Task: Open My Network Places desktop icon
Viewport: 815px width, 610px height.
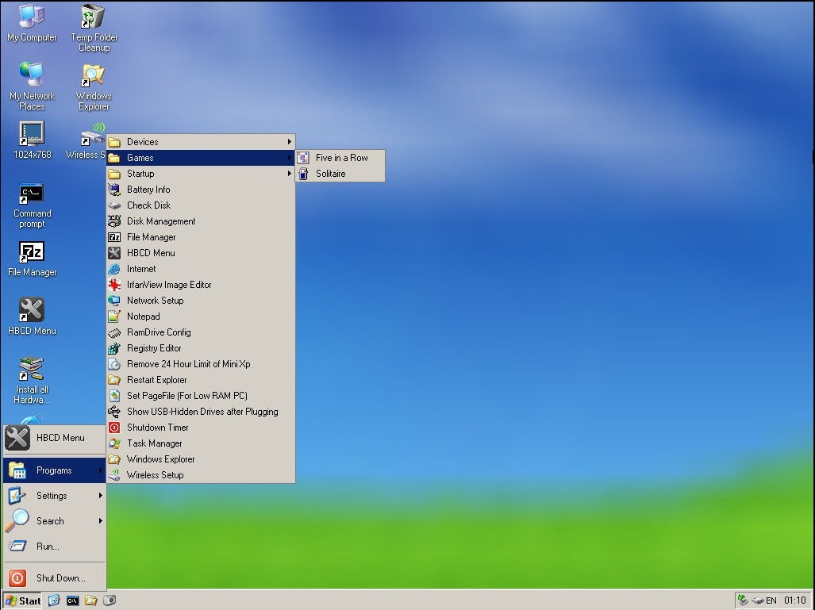Action: (x=32, y=86)
